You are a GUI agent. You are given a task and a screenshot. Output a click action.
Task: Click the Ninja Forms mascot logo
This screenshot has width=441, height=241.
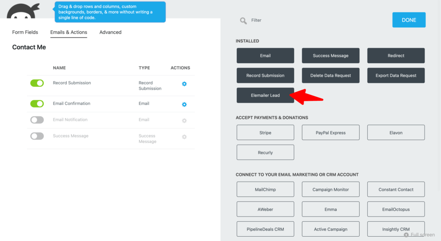tap(23, 11)
